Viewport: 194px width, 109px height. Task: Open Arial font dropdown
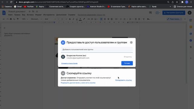pyautogui.click(x=50, y=19)
